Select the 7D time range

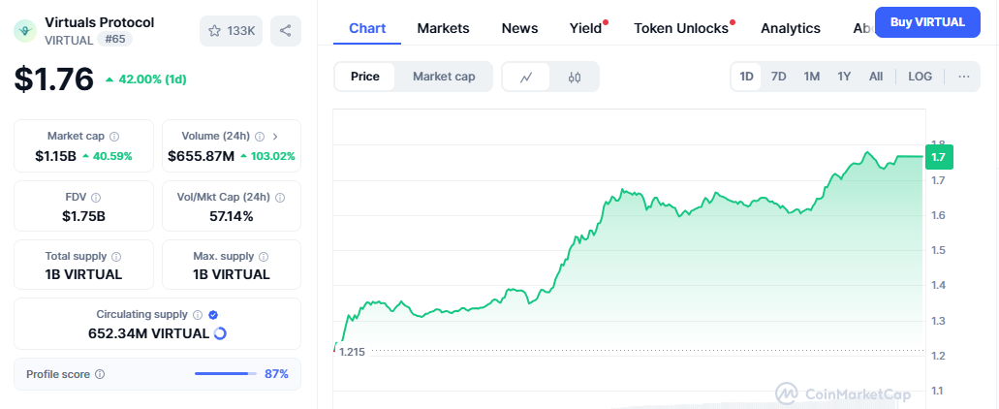pos(778,77)
